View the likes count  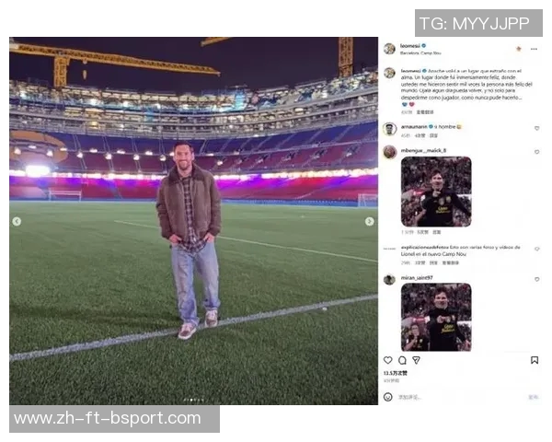click(395, 373)
